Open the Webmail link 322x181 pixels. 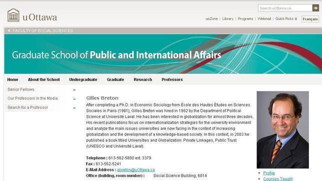[x=264, y=18]
